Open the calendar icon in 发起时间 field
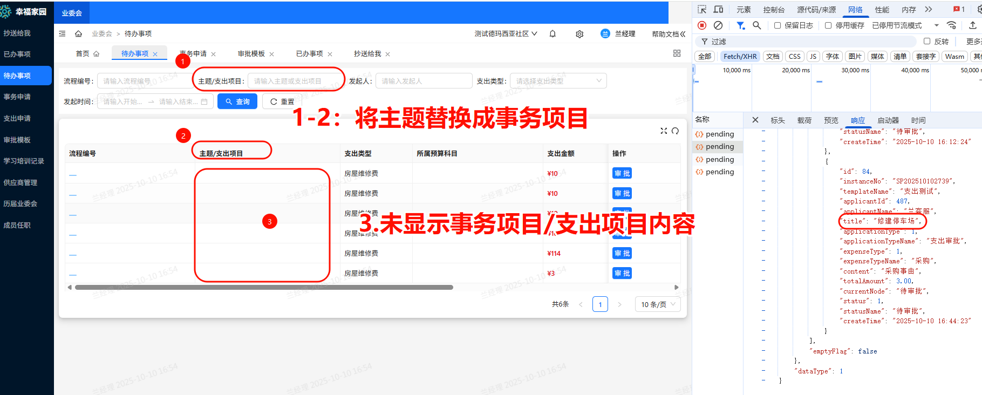Screen dimensions: 982x395 pos(204,101)
